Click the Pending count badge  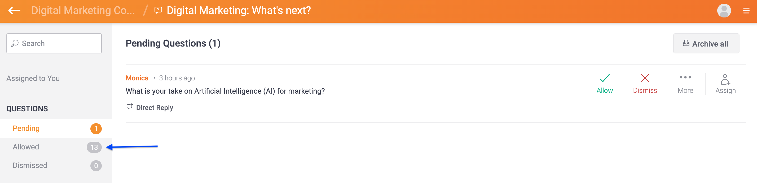pyautogui.click(x=96, y=128)
